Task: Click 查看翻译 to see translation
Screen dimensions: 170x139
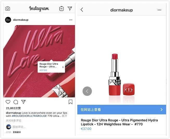Action: pos(17,132)
